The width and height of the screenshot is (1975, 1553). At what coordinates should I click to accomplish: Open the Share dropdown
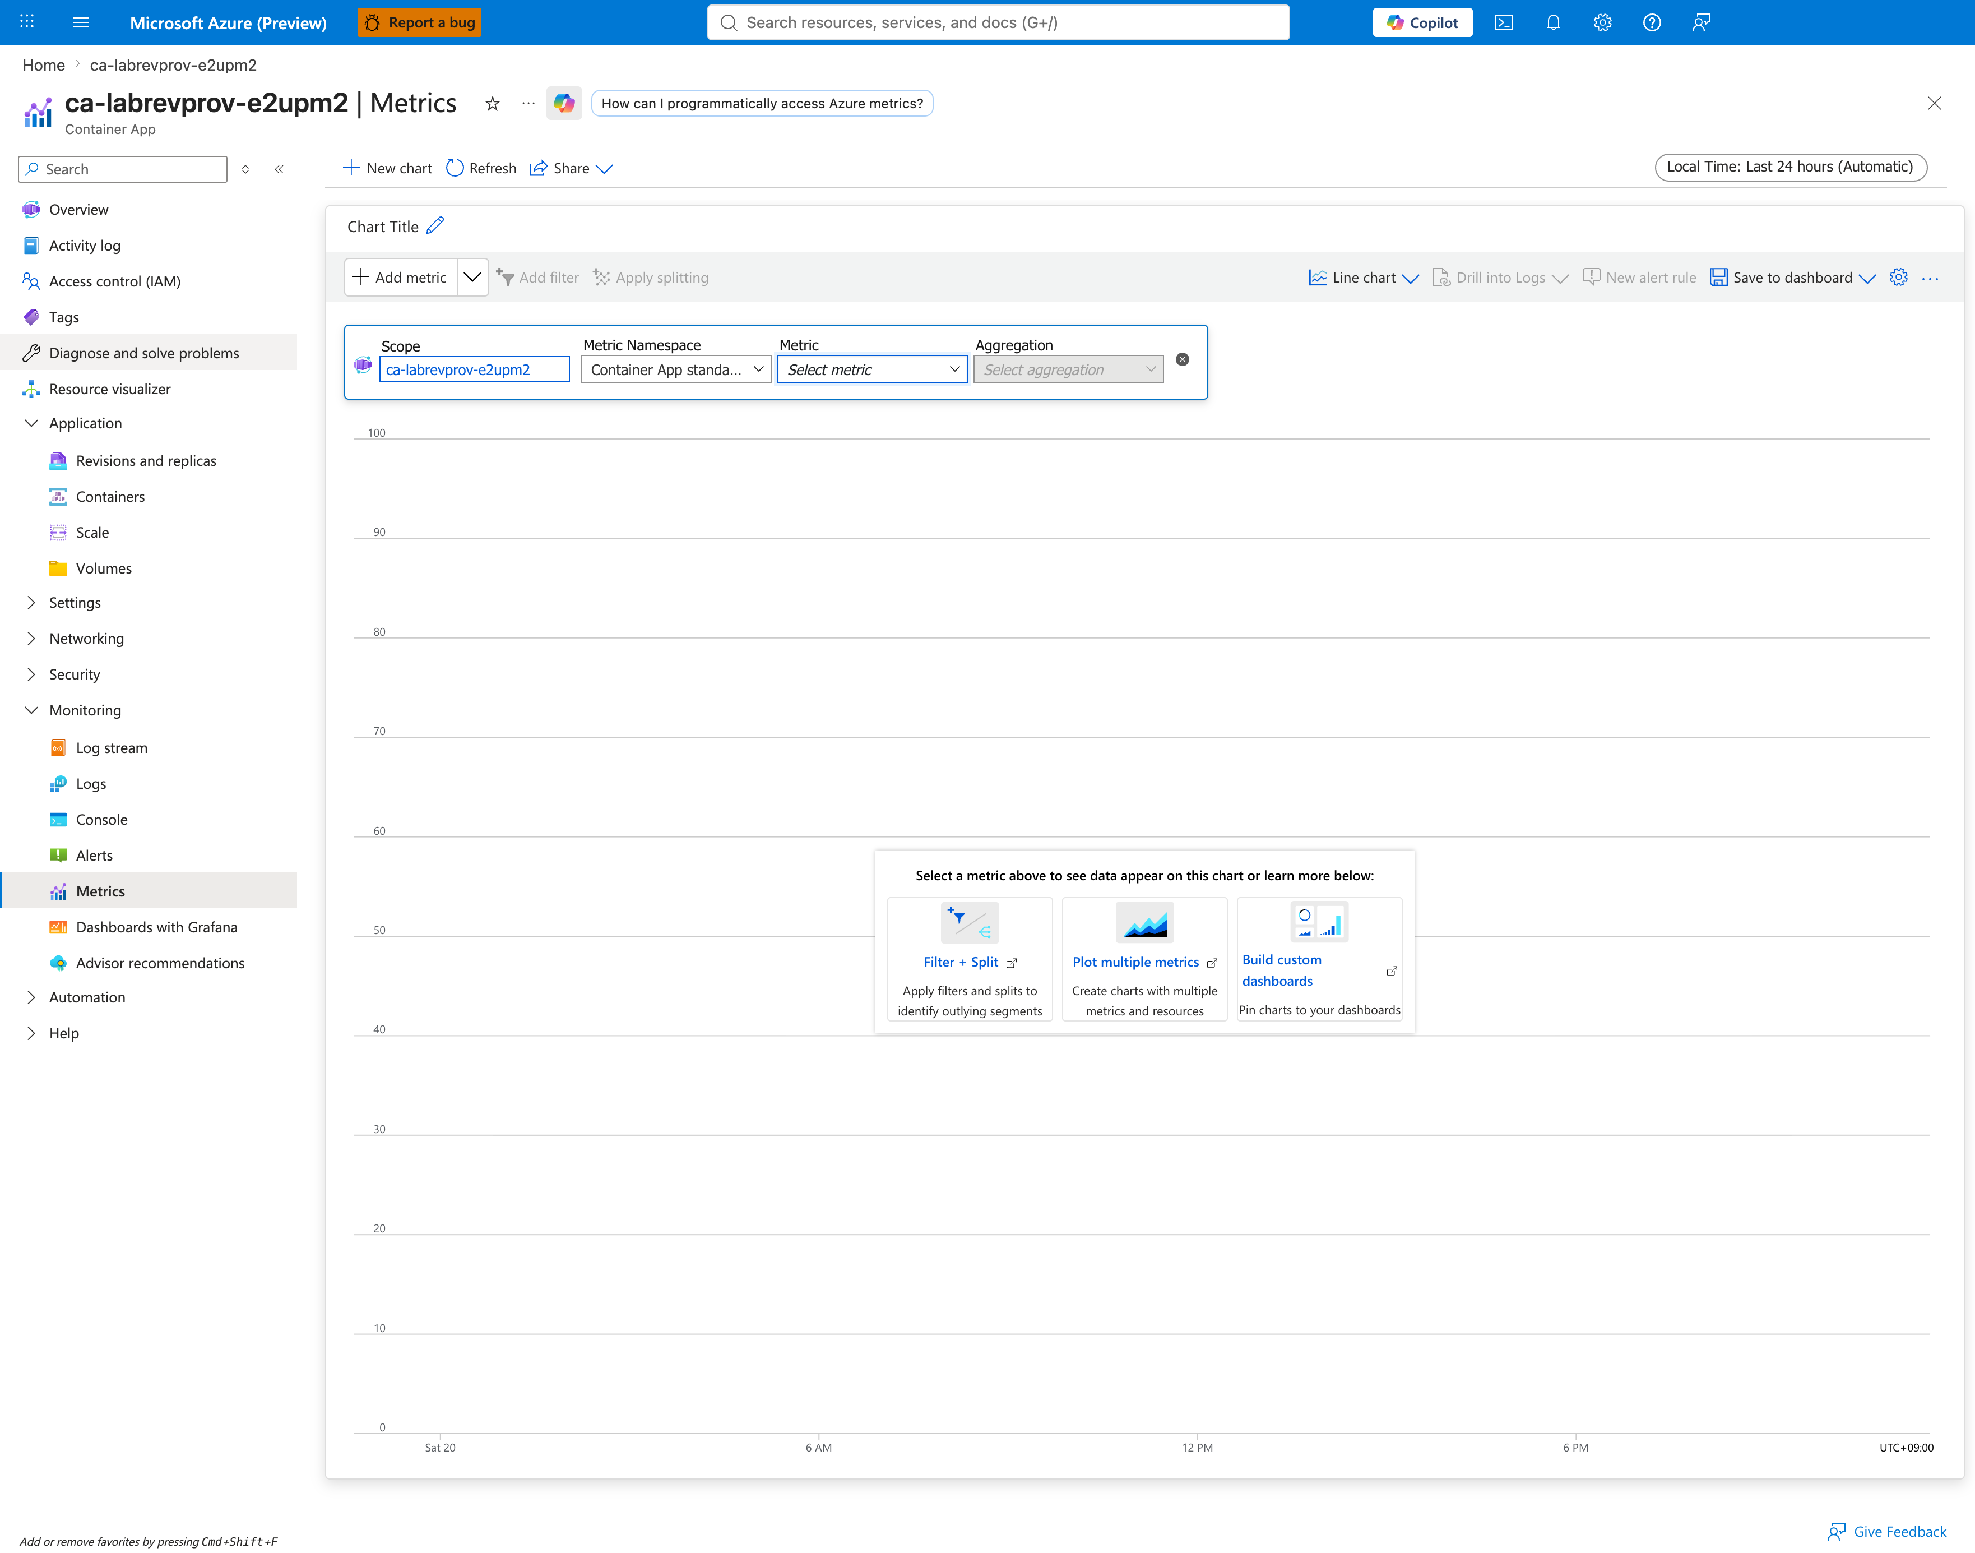click(571, 168)
